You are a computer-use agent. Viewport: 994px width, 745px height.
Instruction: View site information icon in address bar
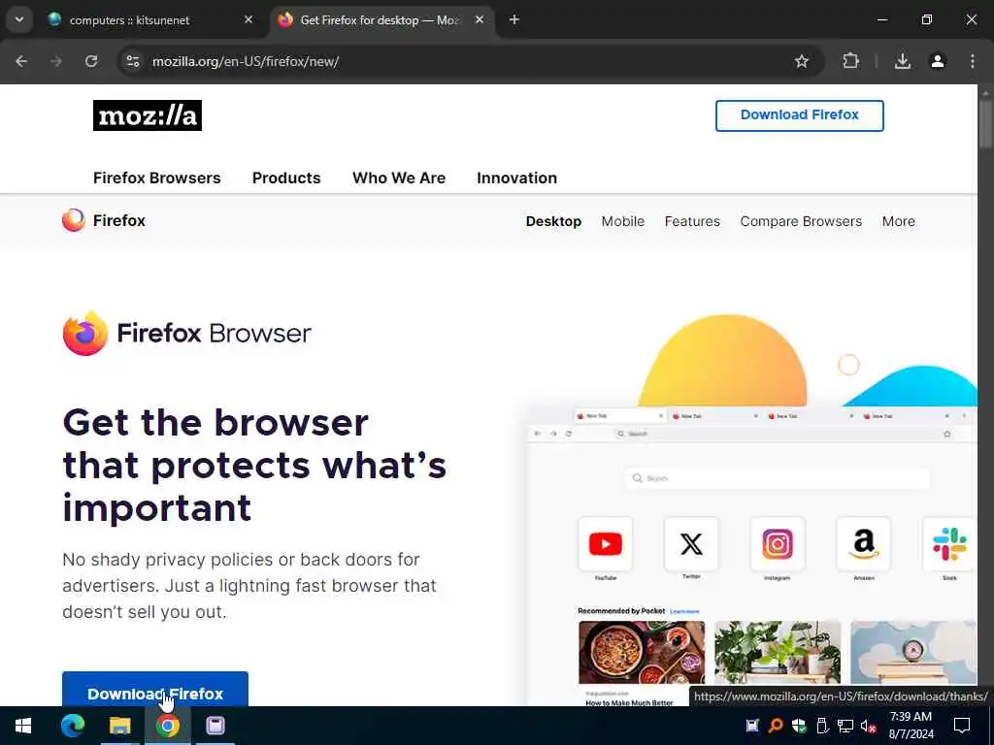[x=133, y=61]
